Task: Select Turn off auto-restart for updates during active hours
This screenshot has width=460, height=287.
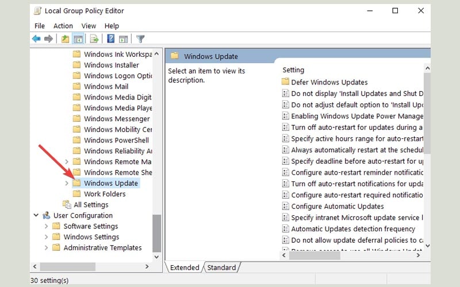Action: [357, 127]
